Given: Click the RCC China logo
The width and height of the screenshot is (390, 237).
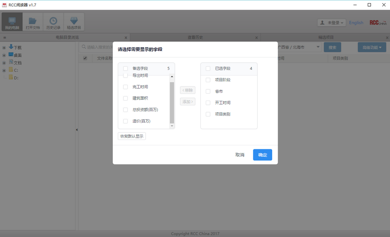Looking at the screenshot, I should click(378, 23).
